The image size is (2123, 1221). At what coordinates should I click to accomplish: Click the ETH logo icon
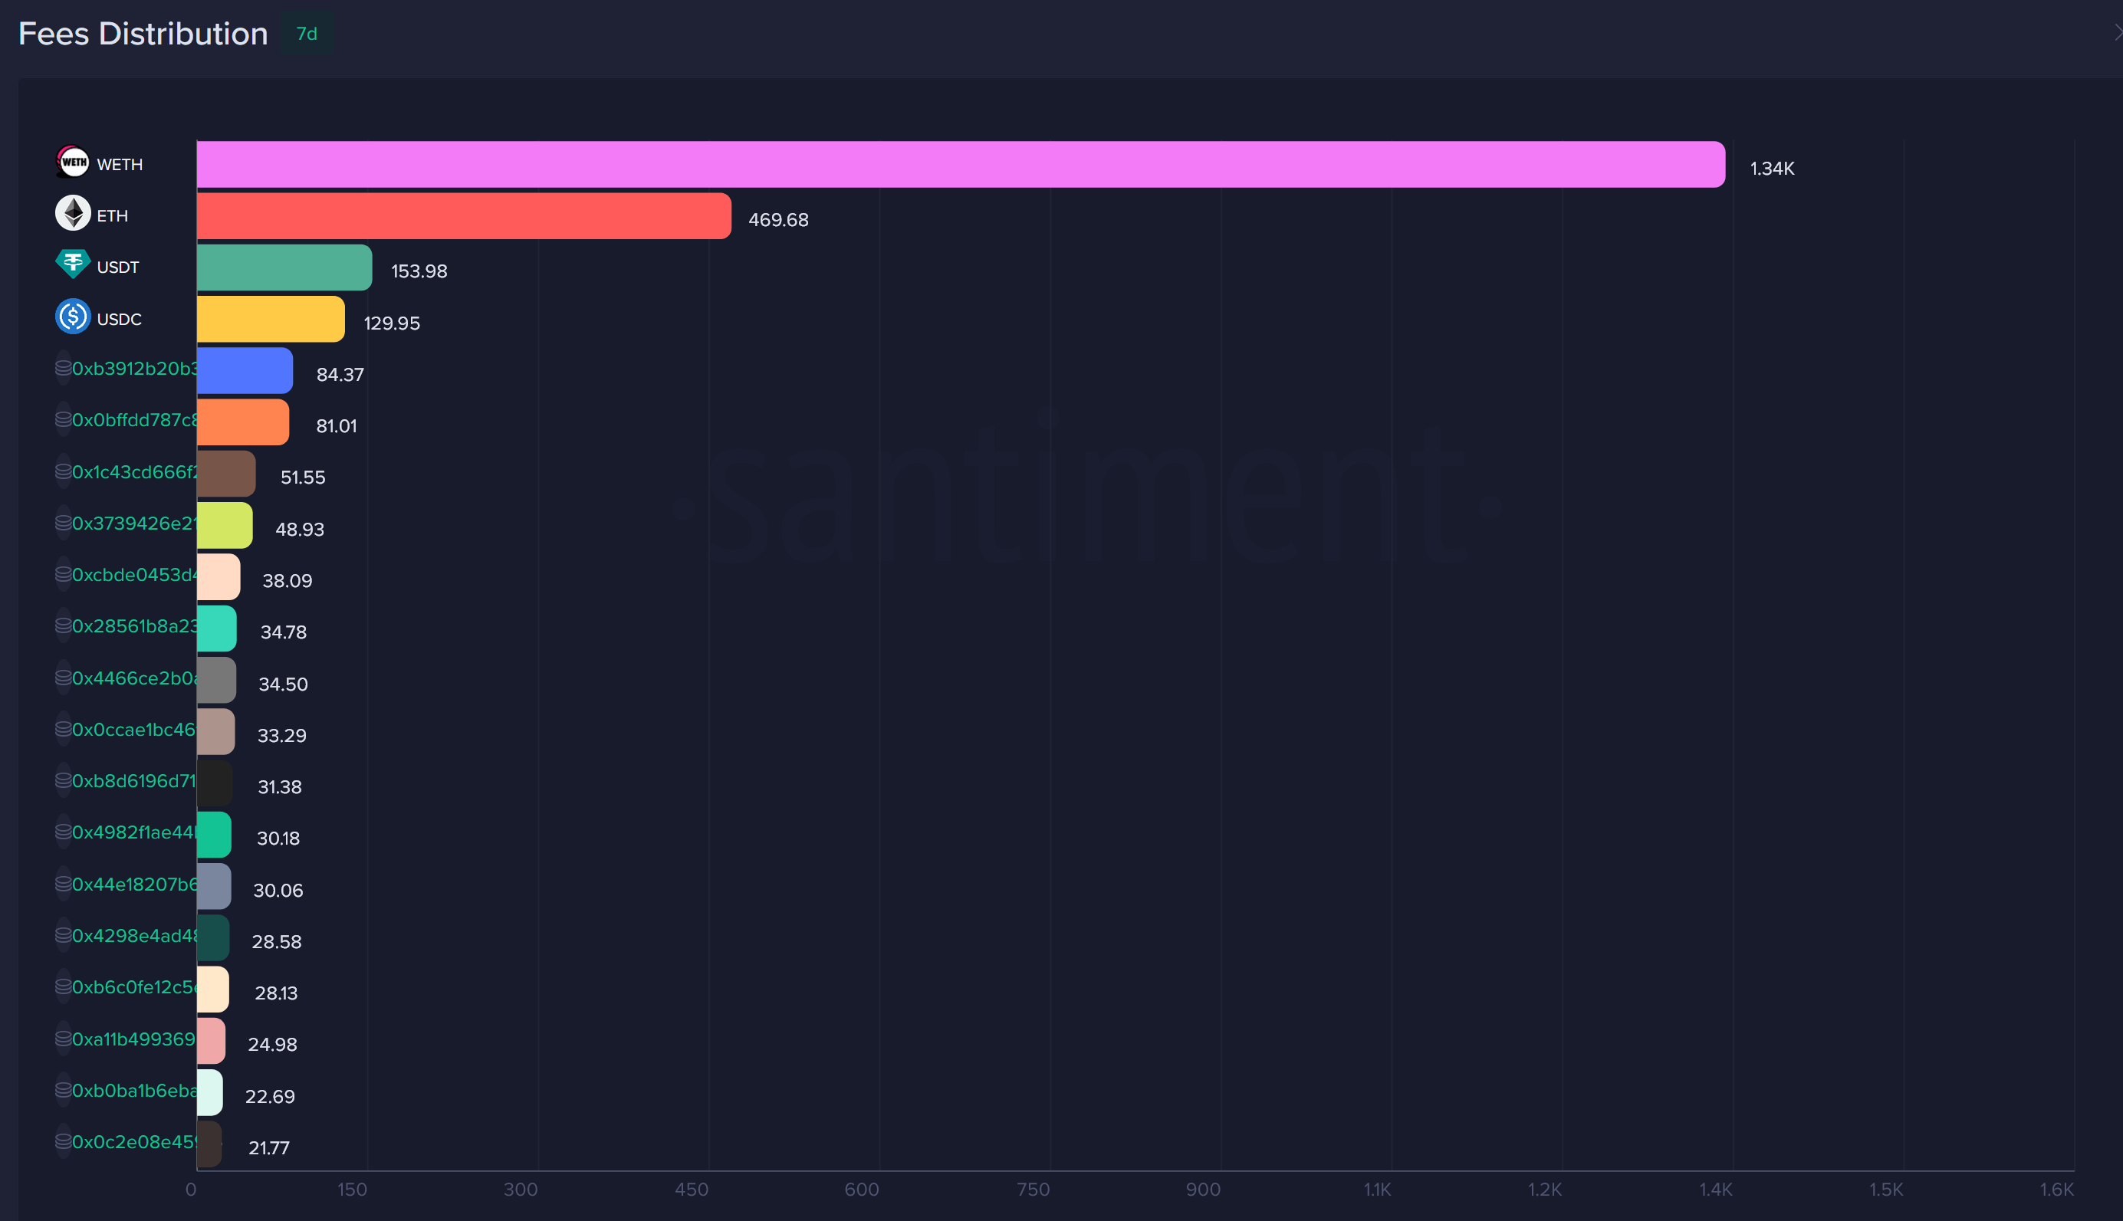coord(73,214)
